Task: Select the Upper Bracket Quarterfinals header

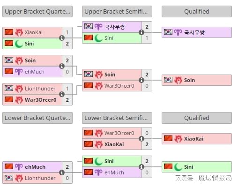Action: pos(37,12)
